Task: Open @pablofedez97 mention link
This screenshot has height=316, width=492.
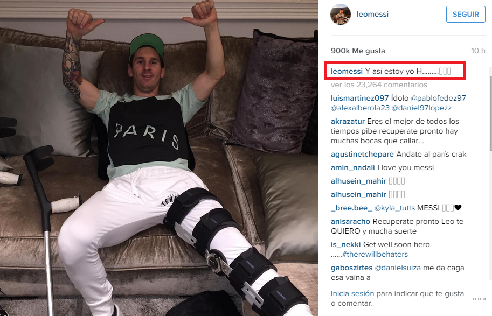Action: [x=438, y=98]
